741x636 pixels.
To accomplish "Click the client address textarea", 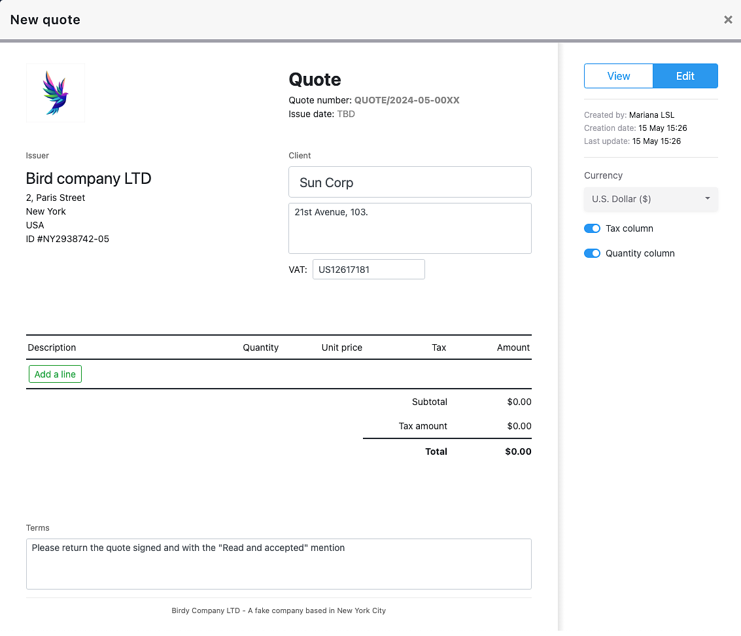I will [410, 228].
